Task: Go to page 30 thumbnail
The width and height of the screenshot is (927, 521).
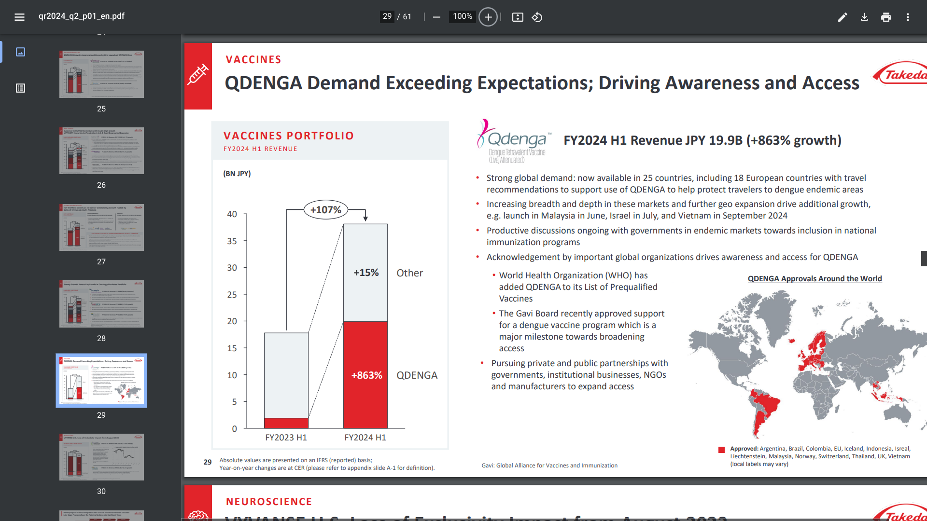Action: pyautogui.click(x=101, y=457)
